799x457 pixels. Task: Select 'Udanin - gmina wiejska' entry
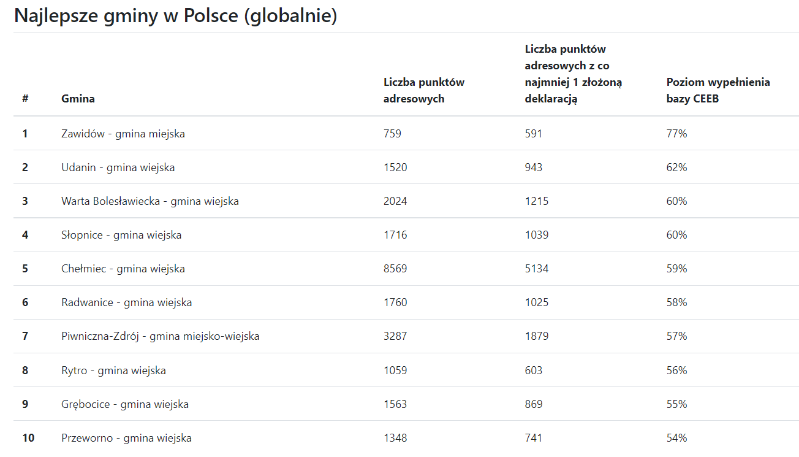pyautogui.click(x=118, y=167)
